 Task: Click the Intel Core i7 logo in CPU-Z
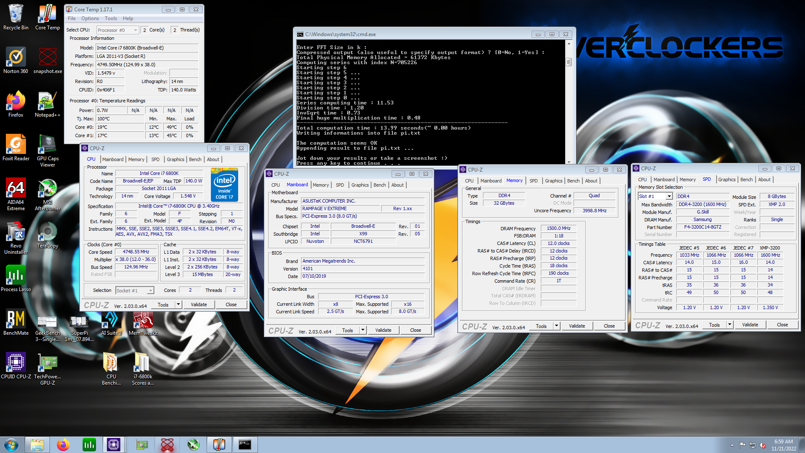click(224, 185)
